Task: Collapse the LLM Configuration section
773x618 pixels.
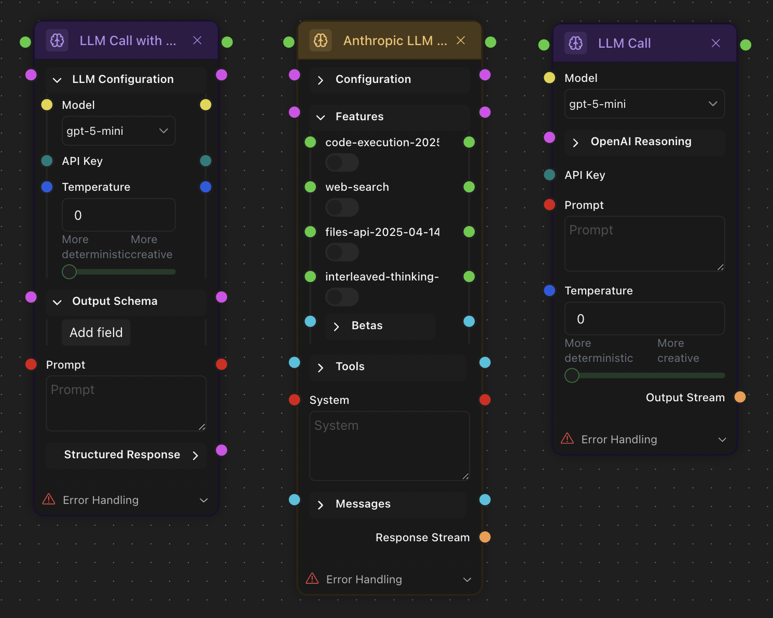Action: [58, 80]
